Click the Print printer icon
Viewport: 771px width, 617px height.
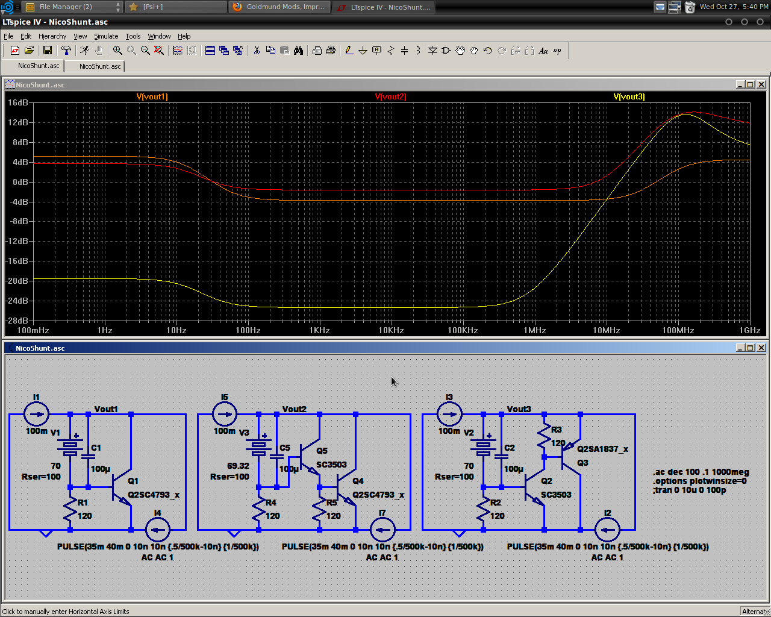331,51
